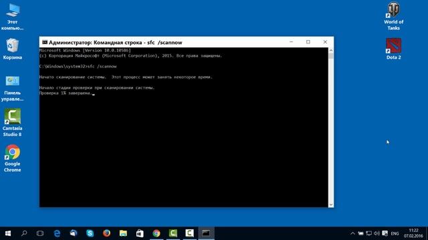This screenshot has height=240, width=428.
Task: Select Camtasia Studio 8 desktop shortcut
Action: point(12,123)
